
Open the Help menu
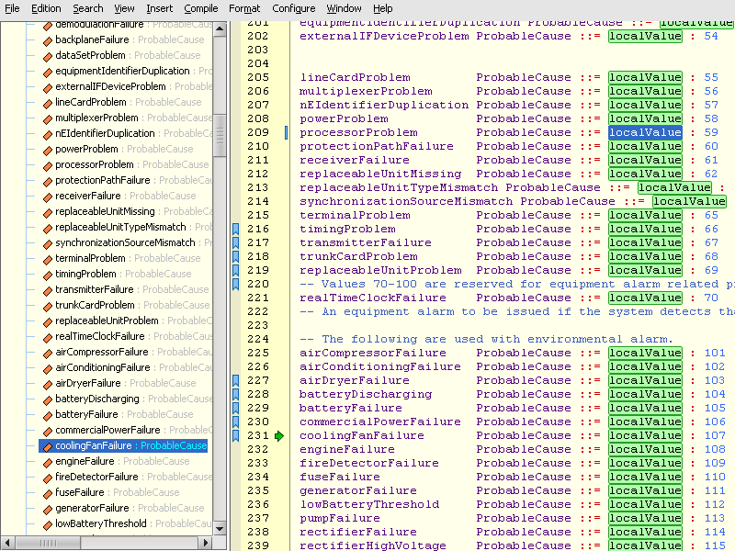tap(382, 8)
